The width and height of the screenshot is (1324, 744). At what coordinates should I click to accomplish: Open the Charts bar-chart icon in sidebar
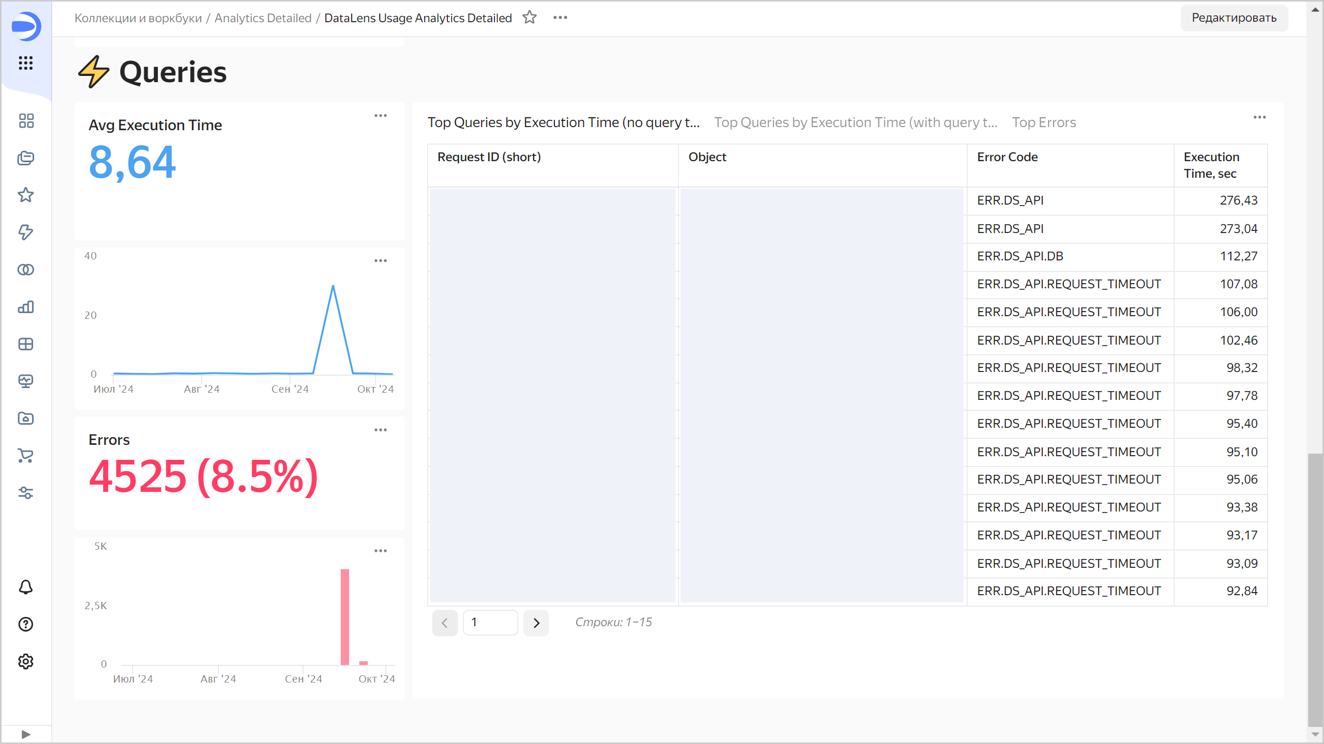[25, 307]
